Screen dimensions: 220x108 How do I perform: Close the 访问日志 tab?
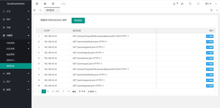57,10
